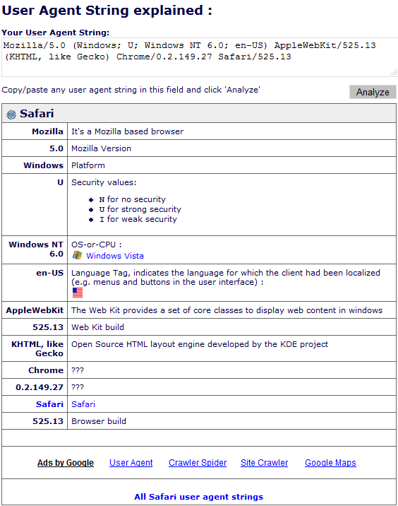Click inside the user agent string text field
The image size is (398, 506).
pyautogui.click(x=200, y=57)
